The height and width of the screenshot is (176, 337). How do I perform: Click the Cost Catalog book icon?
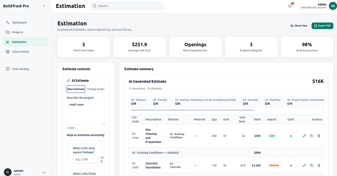8,69
